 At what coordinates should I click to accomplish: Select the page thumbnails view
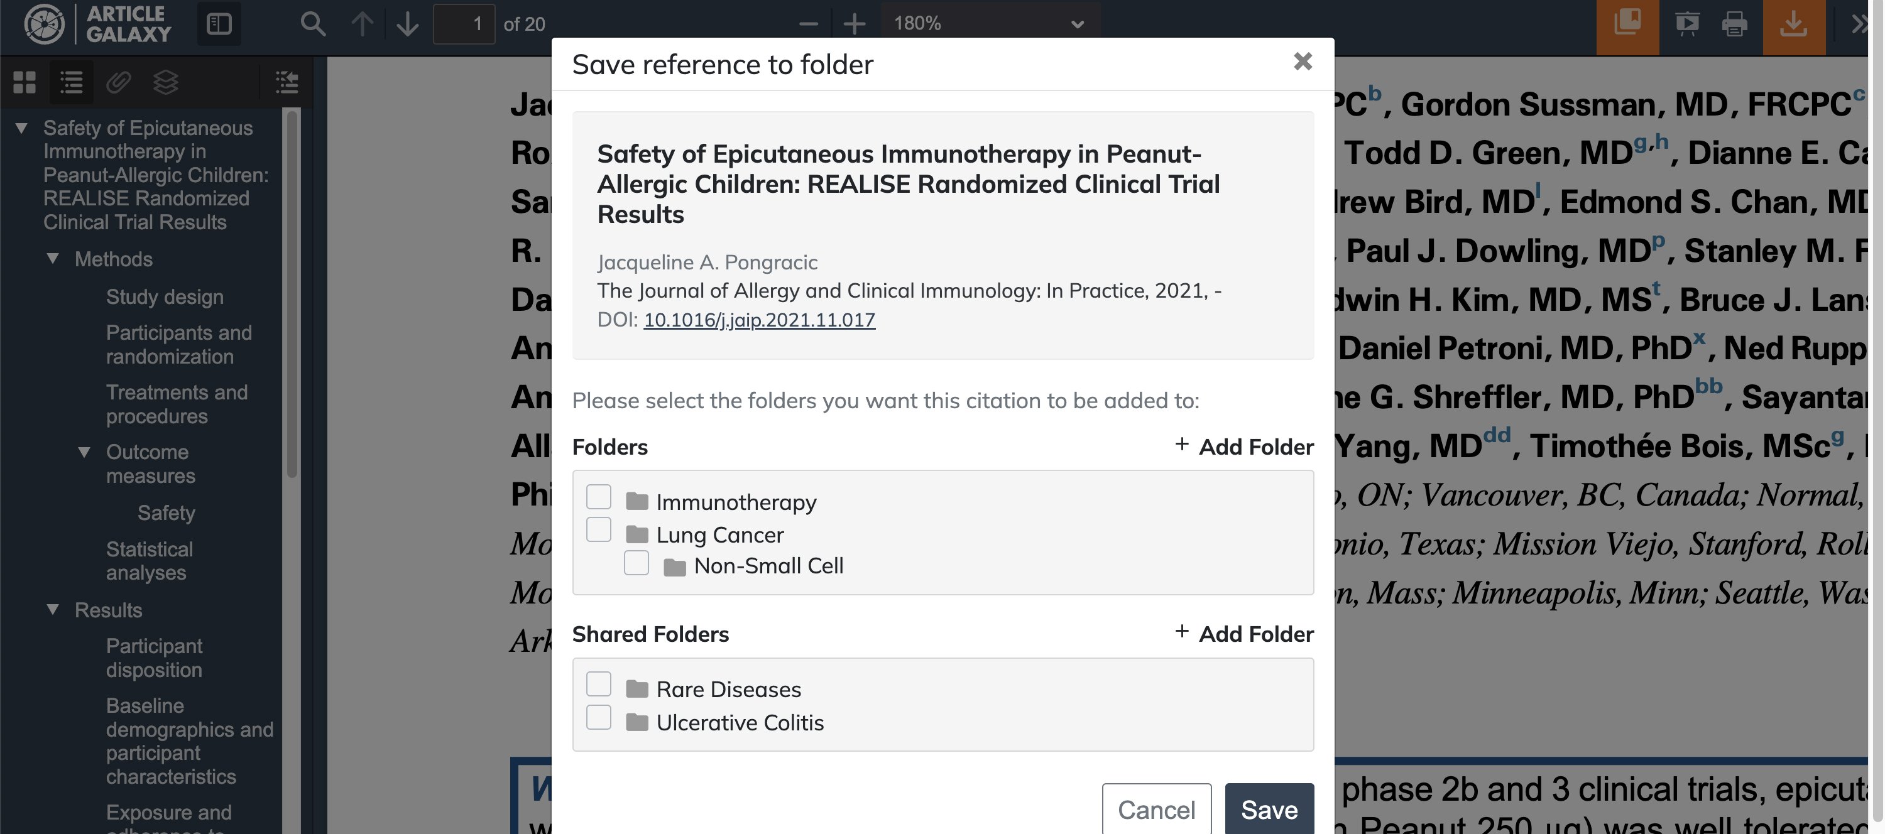click(24, 82)
